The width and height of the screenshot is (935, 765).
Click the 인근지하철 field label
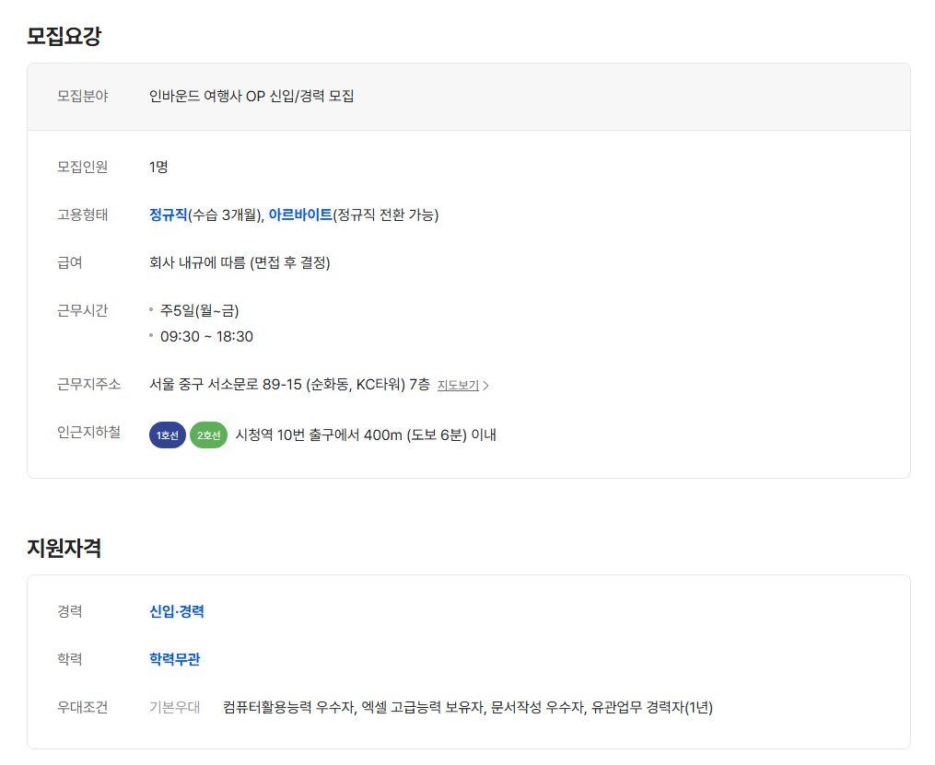88,433
